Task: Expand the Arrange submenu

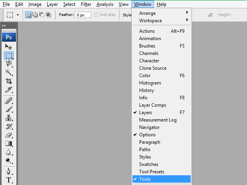Action: [161, 13]
